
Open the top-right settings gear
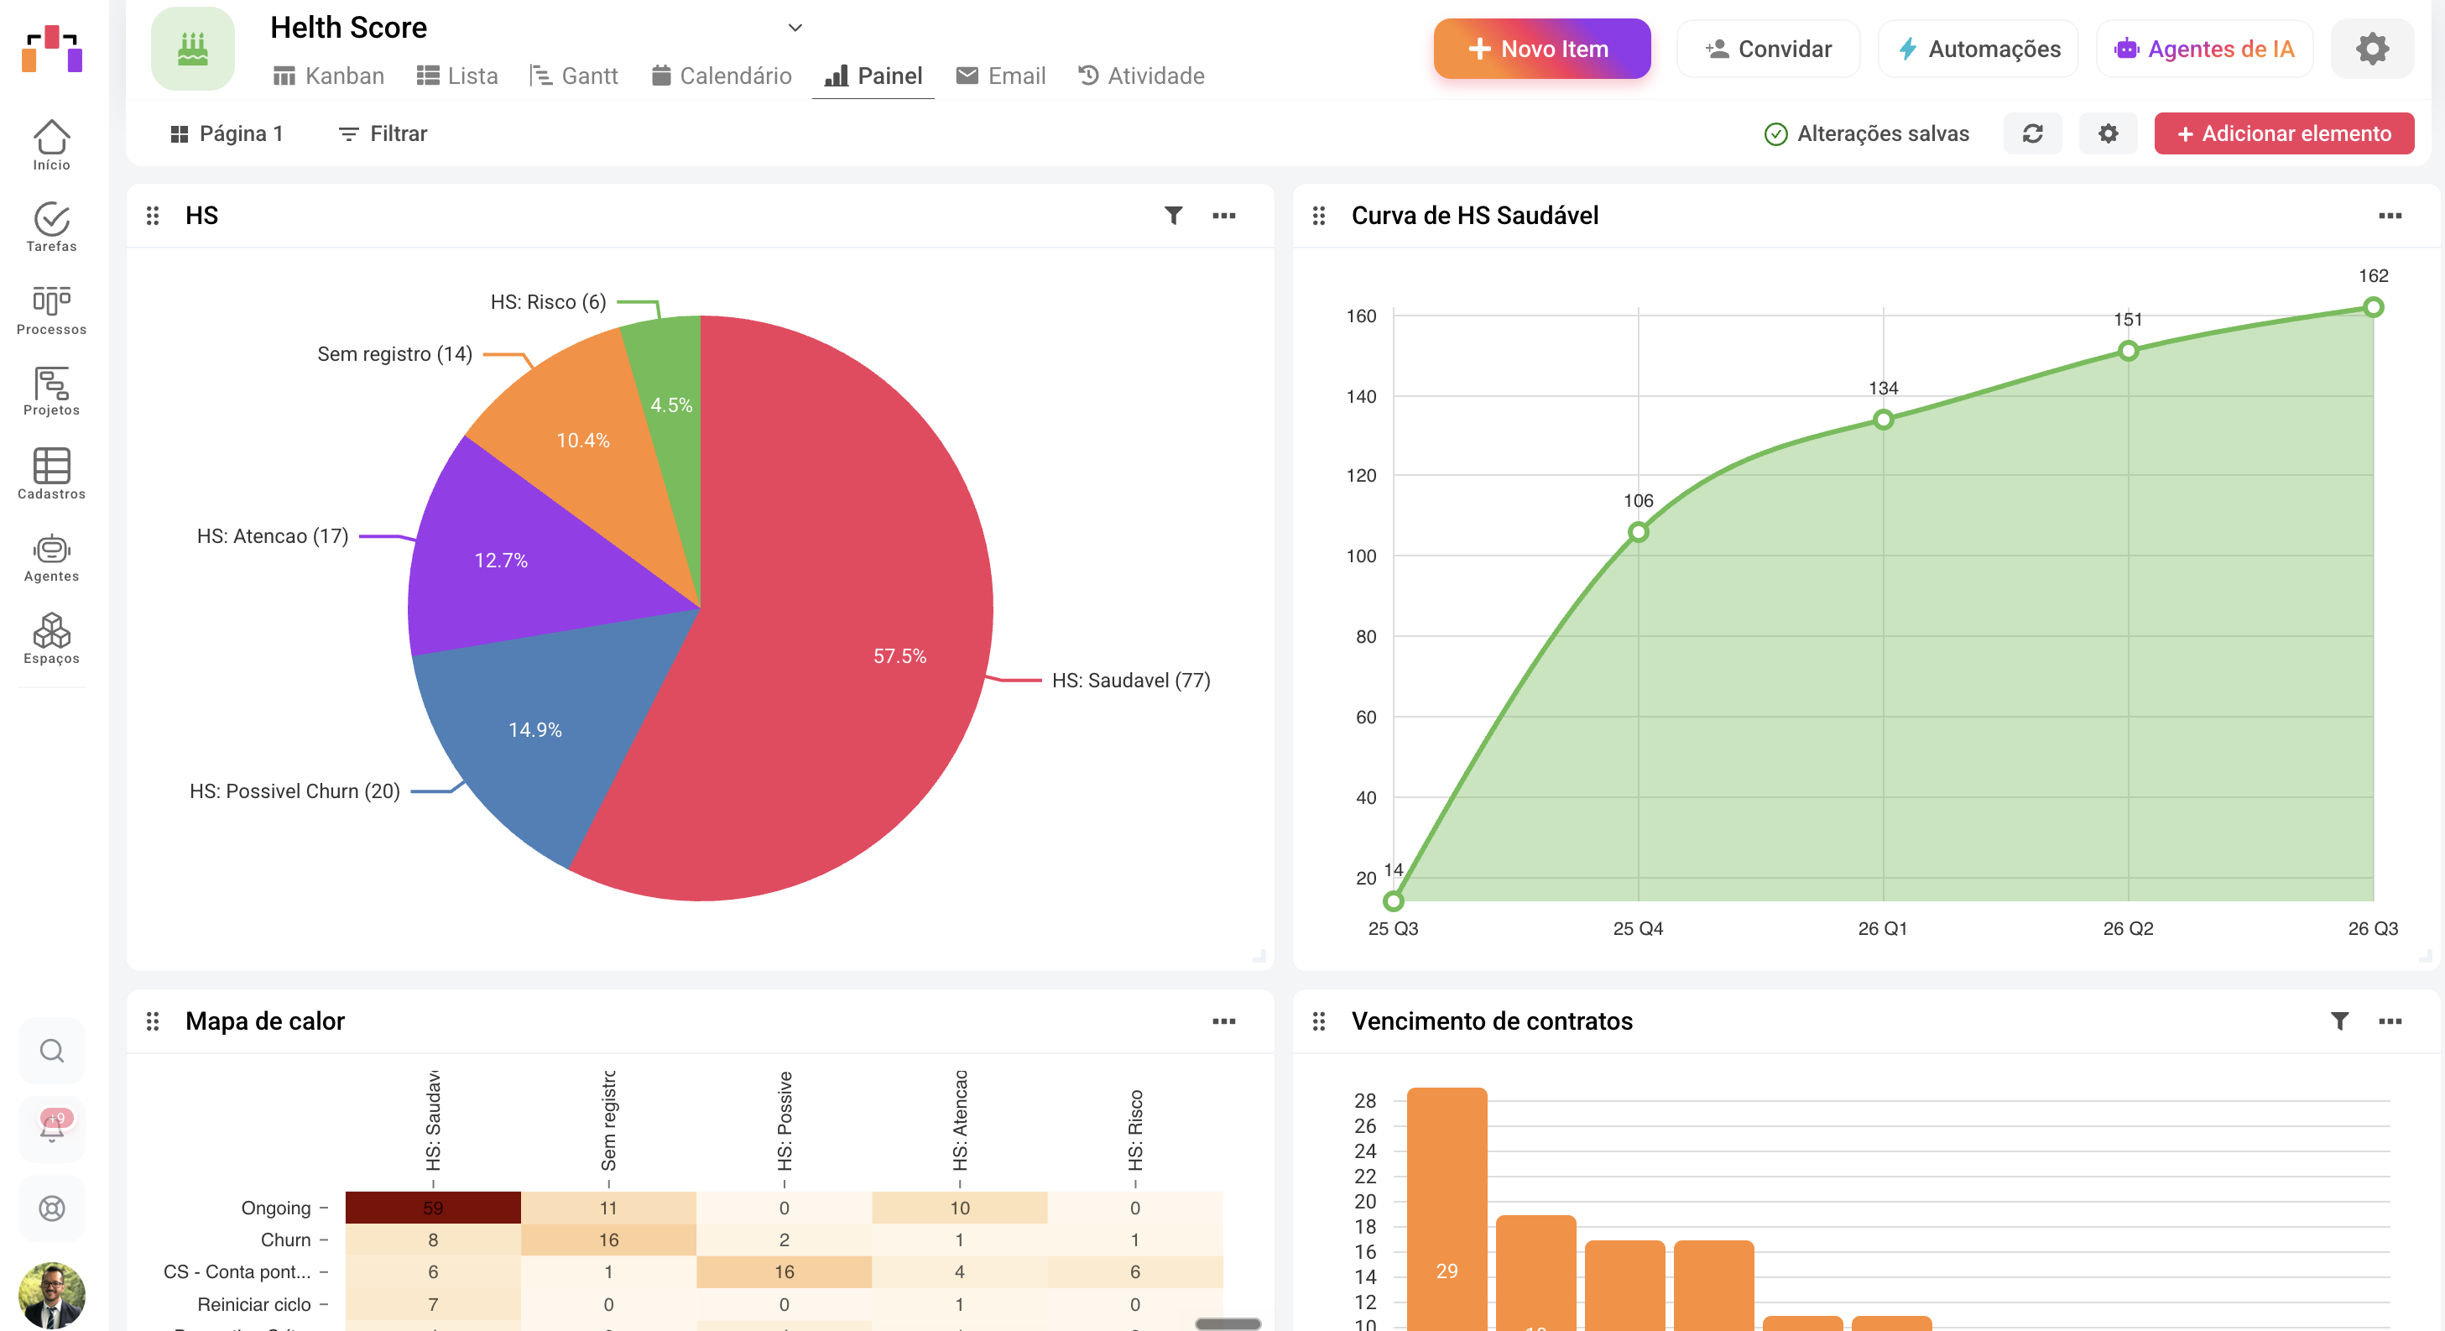(2372, 49)
